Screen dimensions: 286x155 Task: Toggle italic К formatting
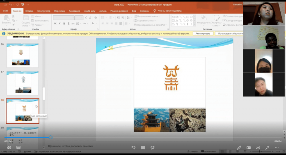59,24
